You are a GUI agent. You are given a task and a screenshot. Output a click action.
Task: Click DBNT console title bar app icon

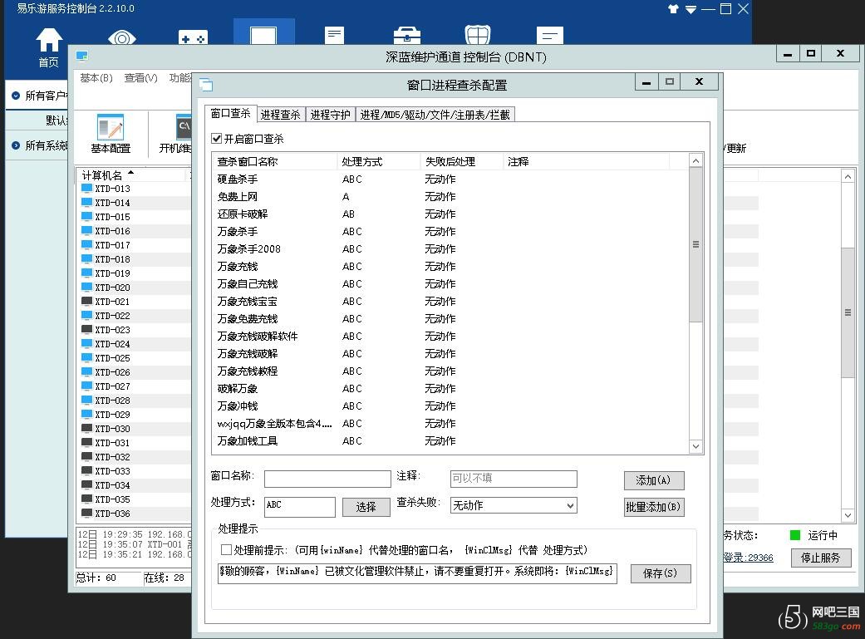coord(82,56)
